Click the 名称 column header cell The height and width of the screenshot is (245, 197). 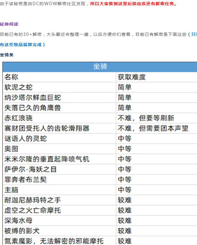(x=11, y=77)
